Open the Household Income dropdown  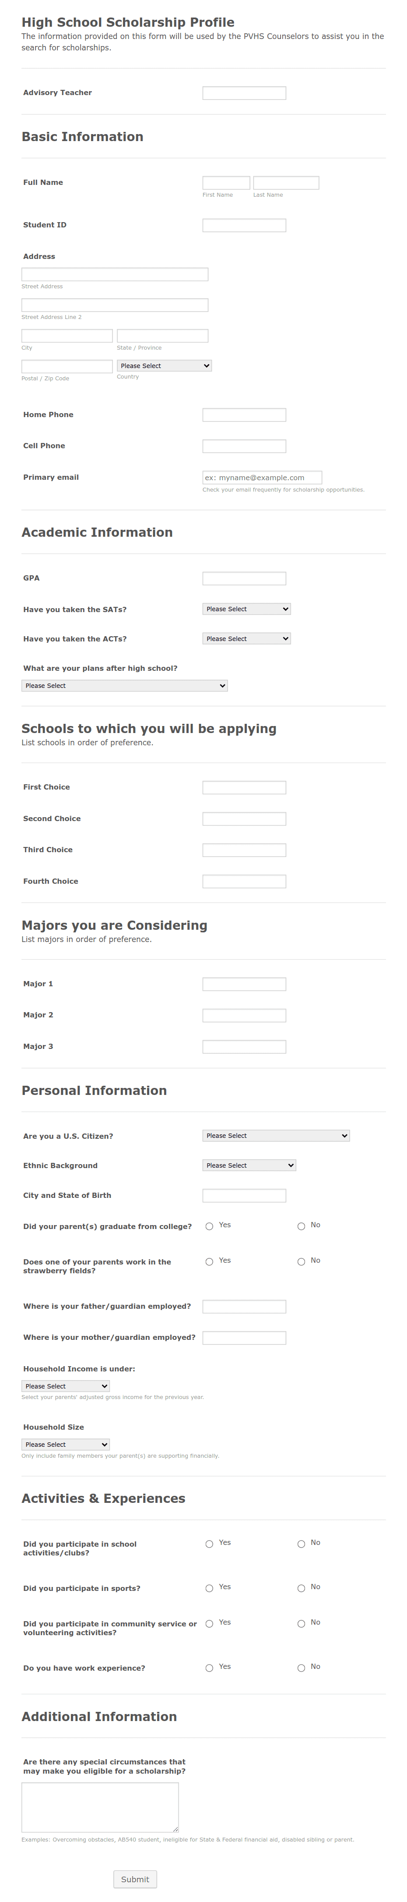click(x=66, y=1385)
